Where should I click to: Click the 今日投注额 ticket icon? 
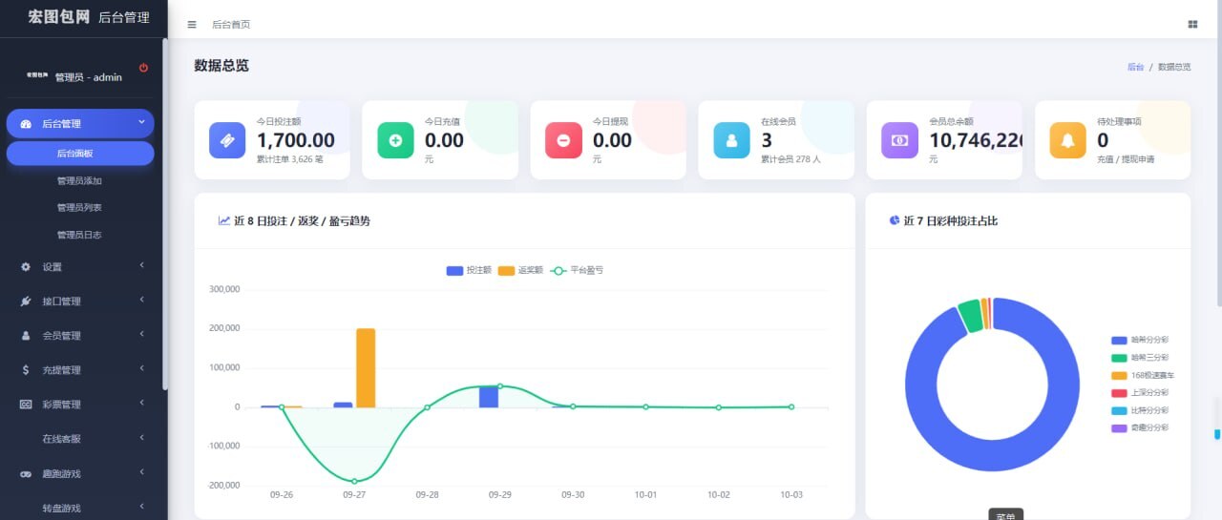[227, 140]
